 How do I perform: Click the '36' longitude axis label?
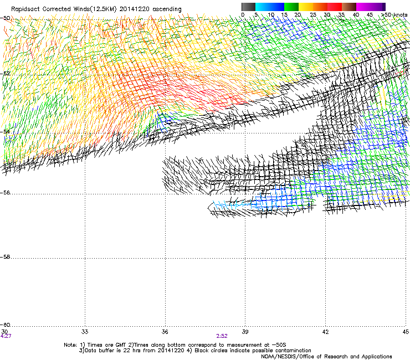tap(165, 332)
